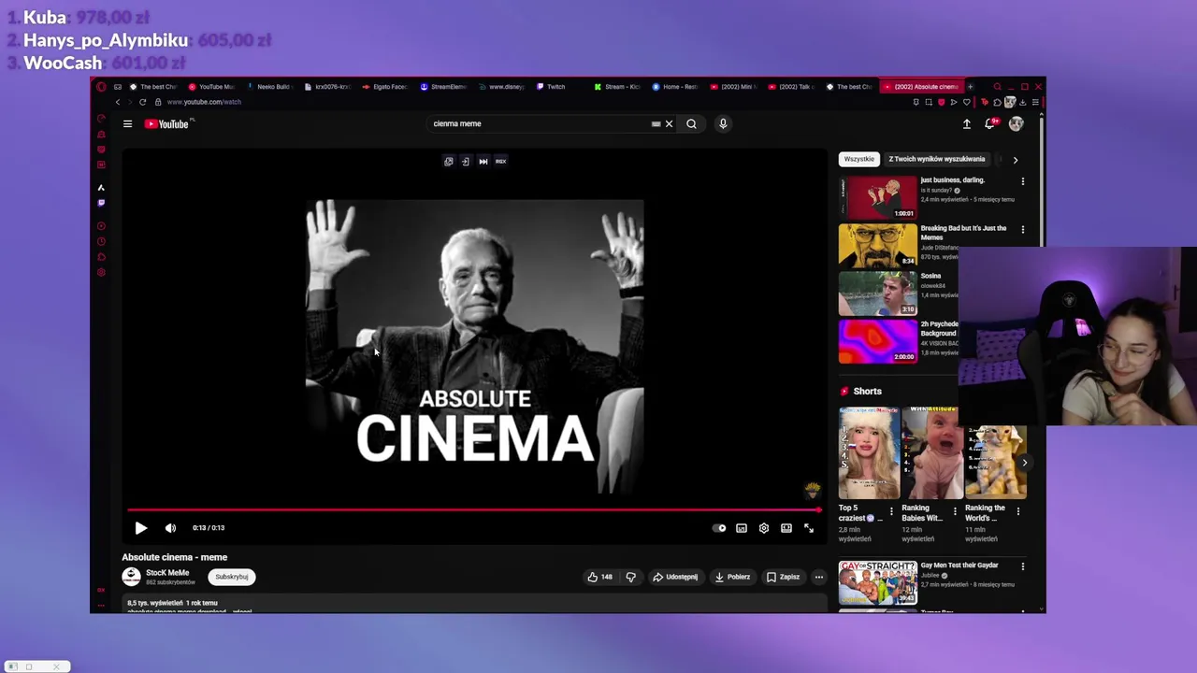The image size is (1197, 673).
Task: Clear the search field with the X
Action: [x=669, y=123]
